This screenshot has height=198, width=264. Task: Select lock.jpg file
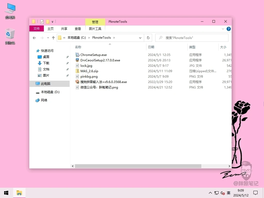86,66
